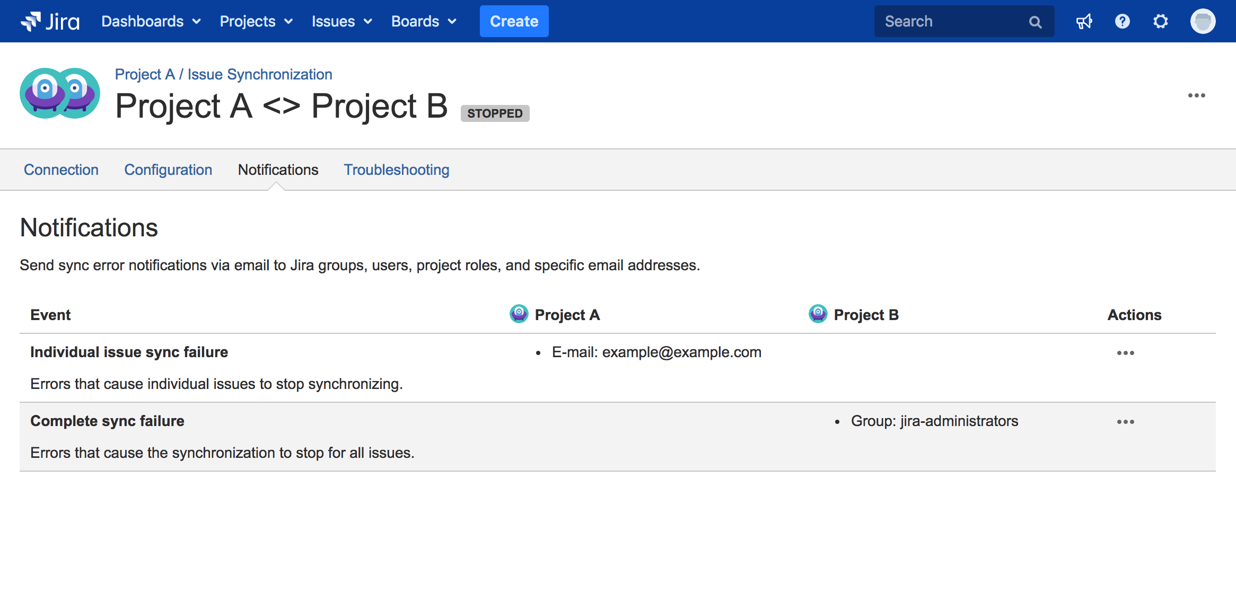Follow the Project A breadcrumb link
The image size is (1236, 593).
pos(145,74)
